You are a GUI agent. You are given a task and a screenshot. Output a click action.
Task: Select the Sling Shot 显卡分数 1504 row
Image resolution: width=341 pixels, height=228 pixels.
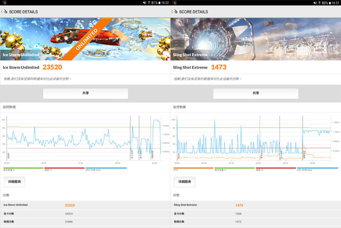coord(256,213)
